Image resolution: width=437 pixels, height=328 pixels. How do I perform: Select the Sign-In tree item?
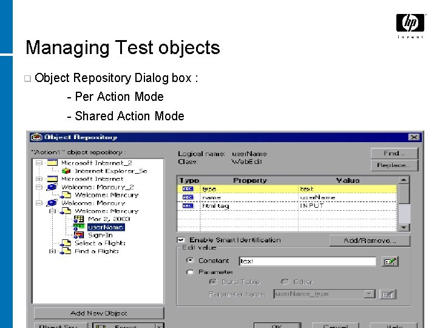point(100,235)
